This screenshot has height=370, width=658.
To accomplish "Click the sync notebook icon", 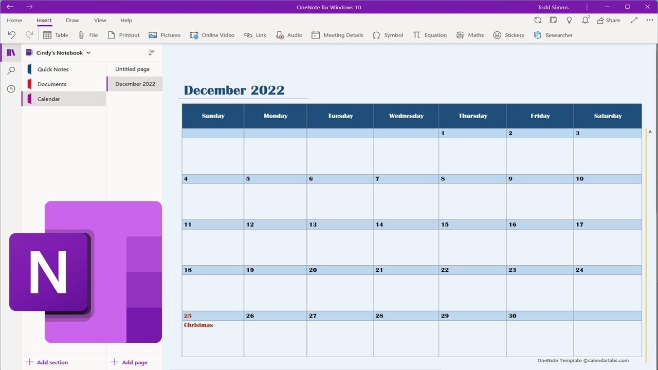I will pyautogui.click(x=538, y=20).
